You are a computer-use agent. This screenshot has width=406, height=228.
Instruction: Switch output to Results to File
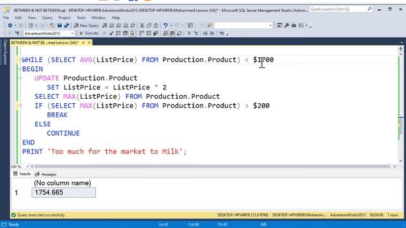coord(179,34)
